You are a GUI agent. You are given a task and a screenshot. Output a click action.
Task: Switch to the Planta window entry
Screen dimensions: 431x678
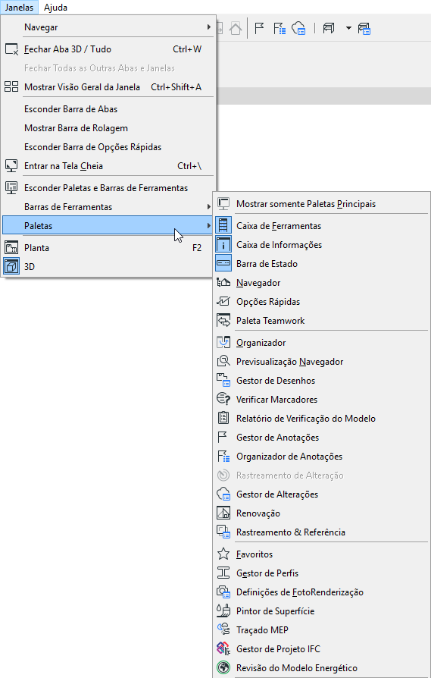pos(108,248)
